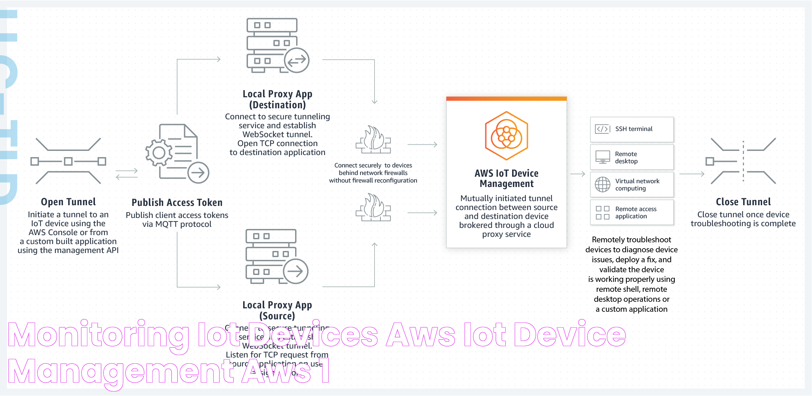
Task: Click the Close Tunnel icon
Action: coord(740,161)
